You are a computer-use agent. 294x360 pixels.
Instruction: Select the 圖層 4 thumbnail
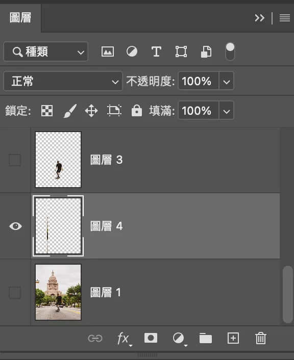[58, 226]
